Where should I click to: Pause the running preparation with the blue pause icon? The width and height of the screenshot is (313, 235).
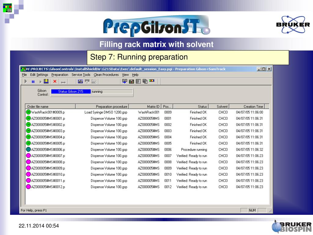pos(33,81)
